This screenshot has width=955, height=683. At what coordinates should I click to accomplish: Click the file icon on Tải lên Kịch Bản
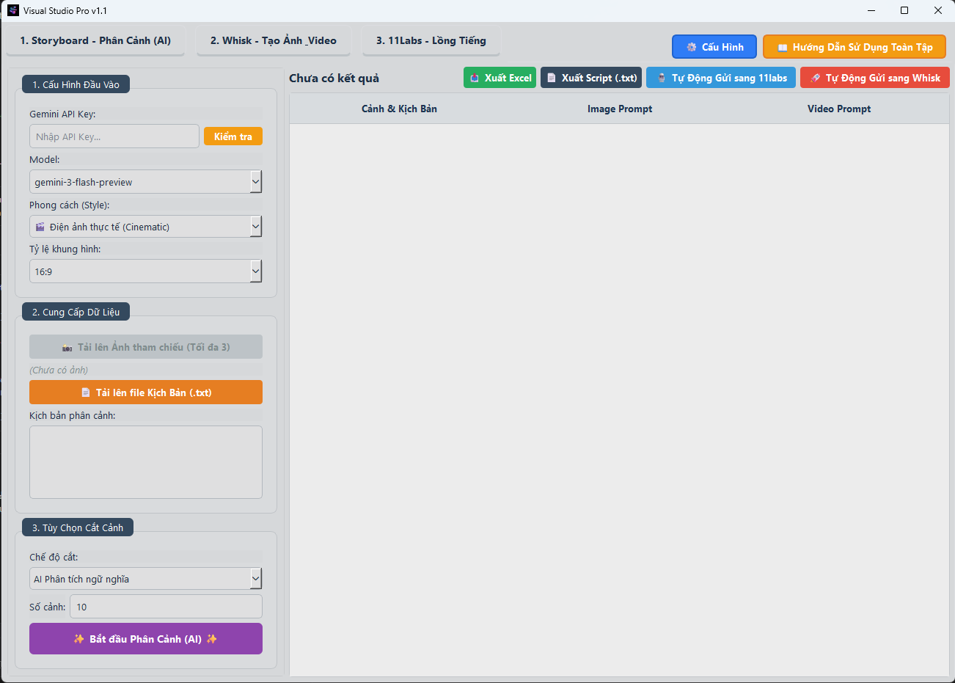click(x=86, y=392)
